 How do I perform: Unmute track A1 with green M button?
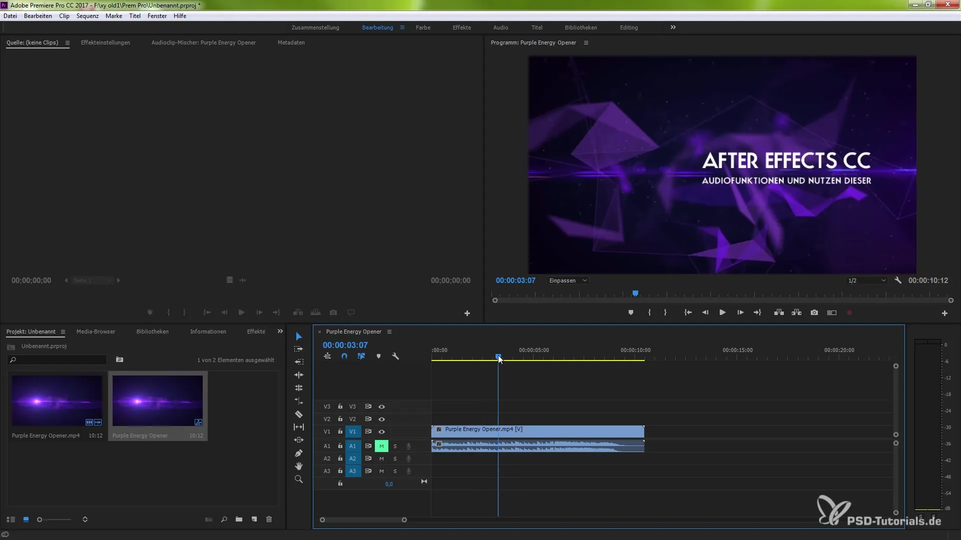tap(381, 446)
